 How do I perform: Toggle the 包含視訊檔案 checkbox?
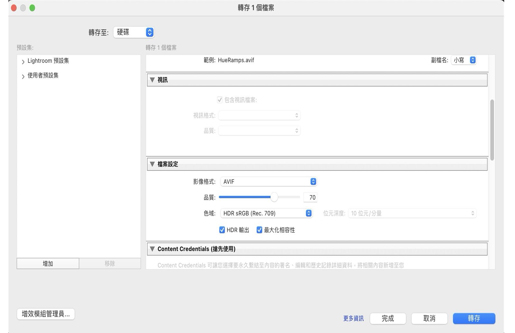(220, 100)
